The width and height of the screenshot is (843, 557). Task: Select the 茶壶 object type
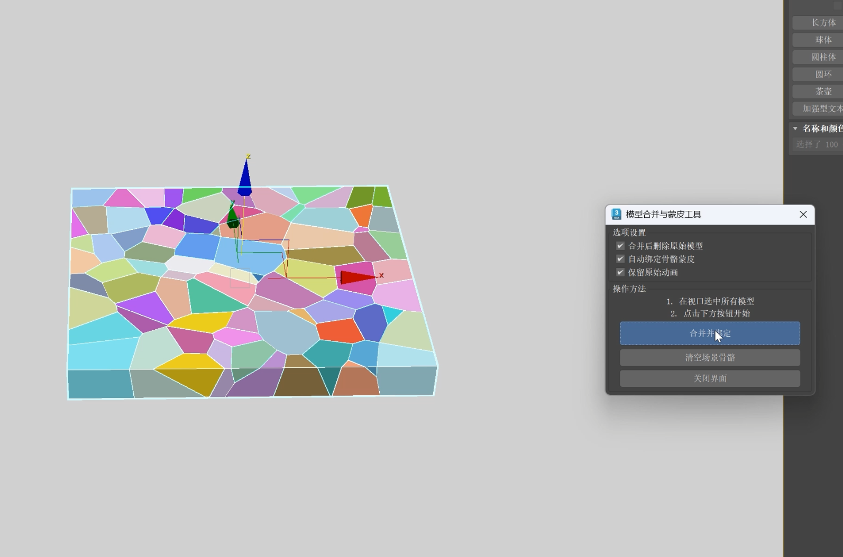pyautogui.click(x=818, y=91)
